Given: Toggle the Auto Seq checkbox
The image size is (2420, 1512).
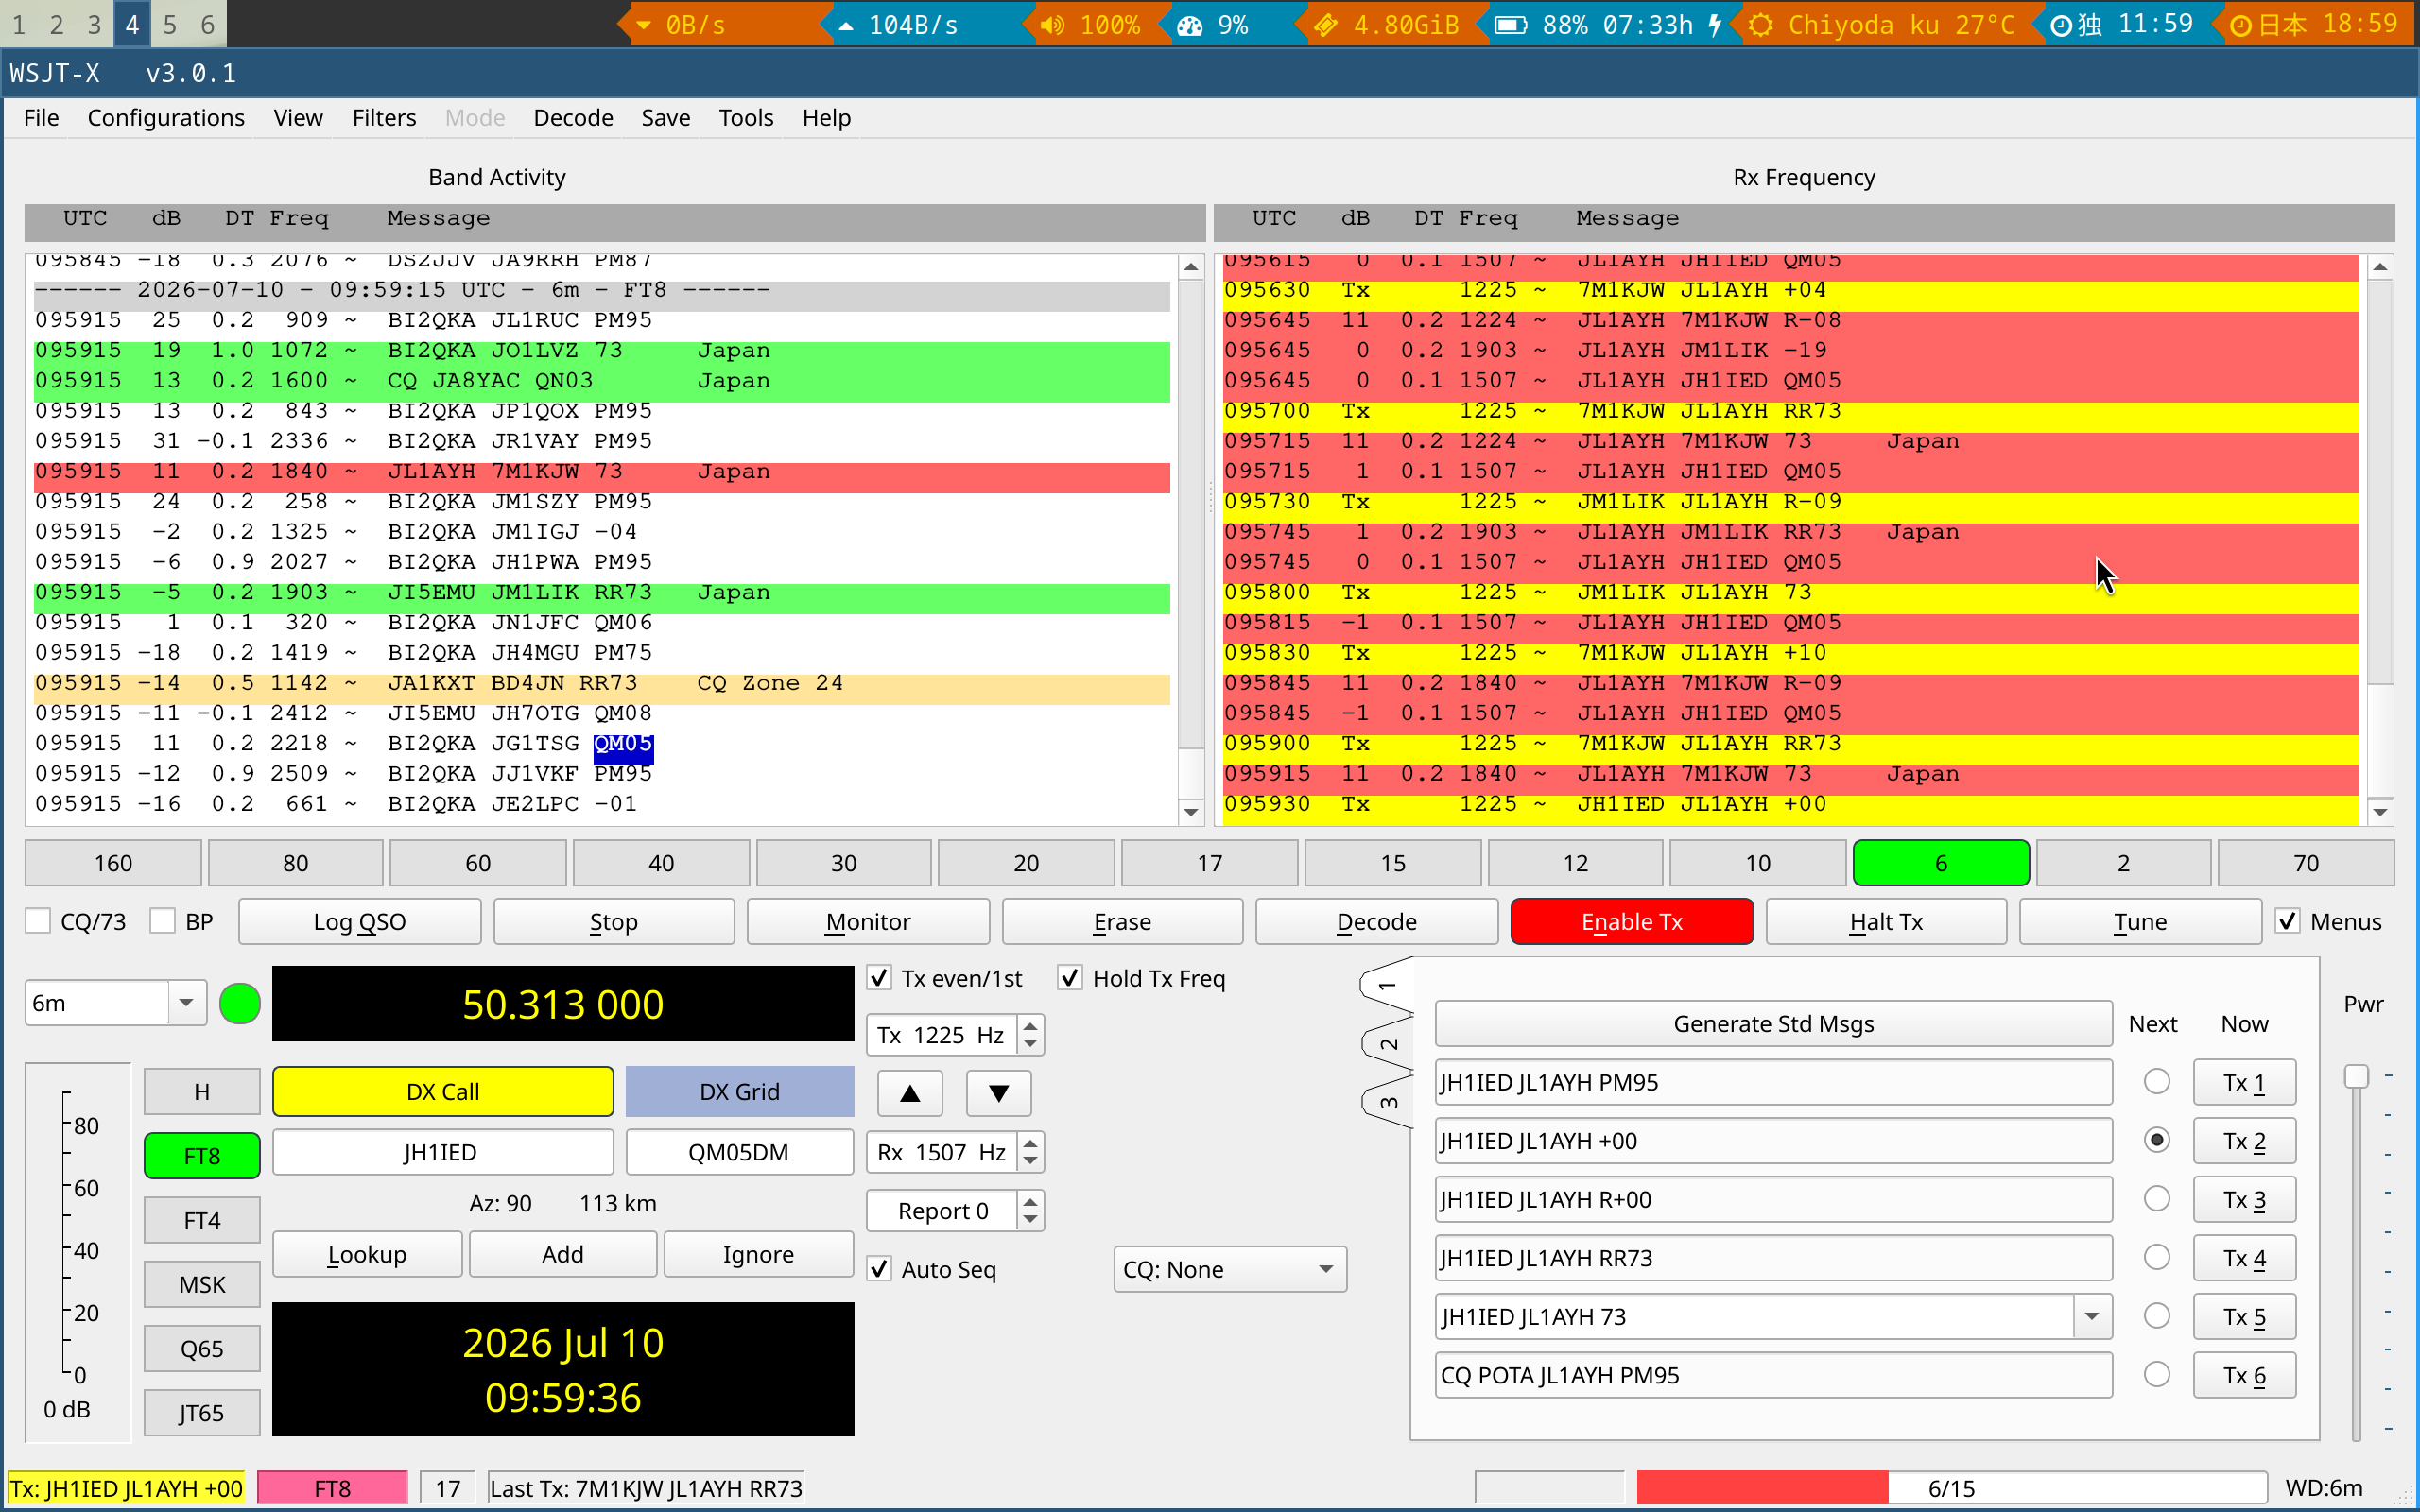Looking at the screenshot, I should pos(879,1269).
